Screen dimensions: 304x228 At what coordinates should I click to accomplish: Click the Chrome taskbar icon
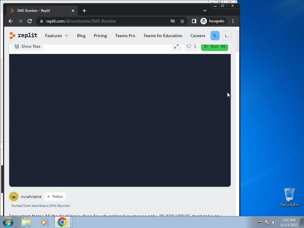[x=62, y=222]
